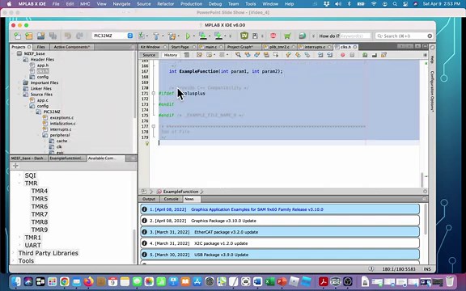Click the New File toolbar icon
The width and height of the screenshot is (466, 291).
(x=18, y=36)
